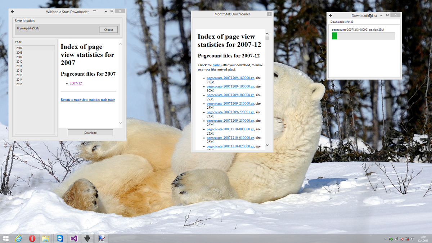Image resolution: width=432 pixels, height=243 pixels.
Task: Select year 2012 in the Year list
Action: pos(35,71)
